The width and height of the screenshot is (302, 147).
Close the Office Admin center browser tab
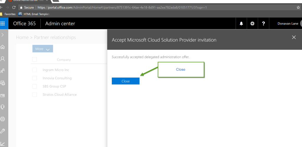pyautogui.click(x=47, y=1)
